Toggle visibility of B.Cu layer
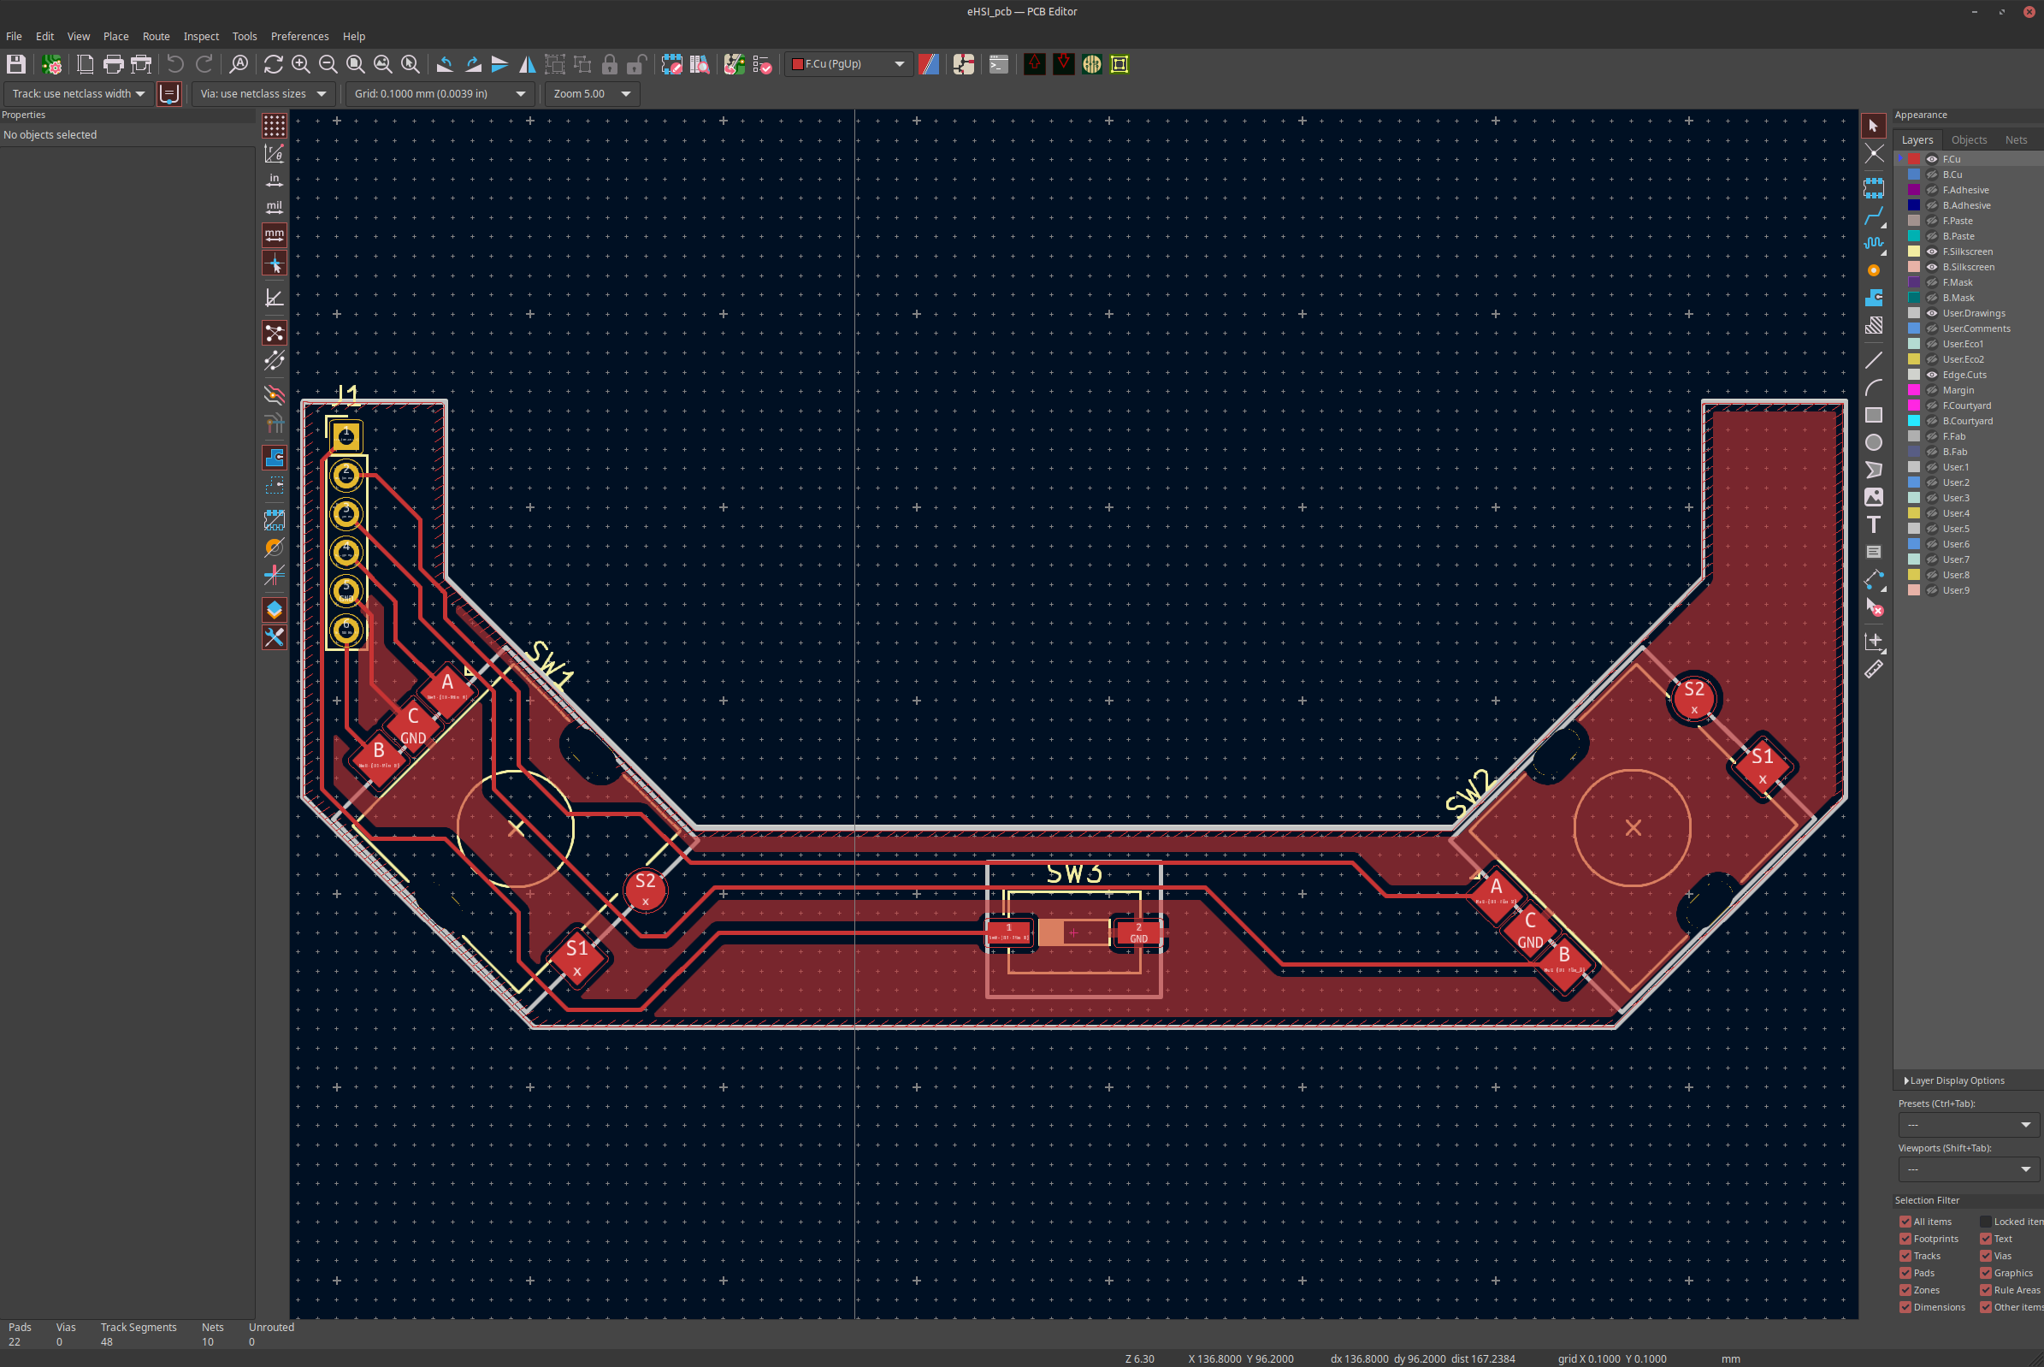This screenshot has height=1367, width=2044. (x=1932, y=175)
